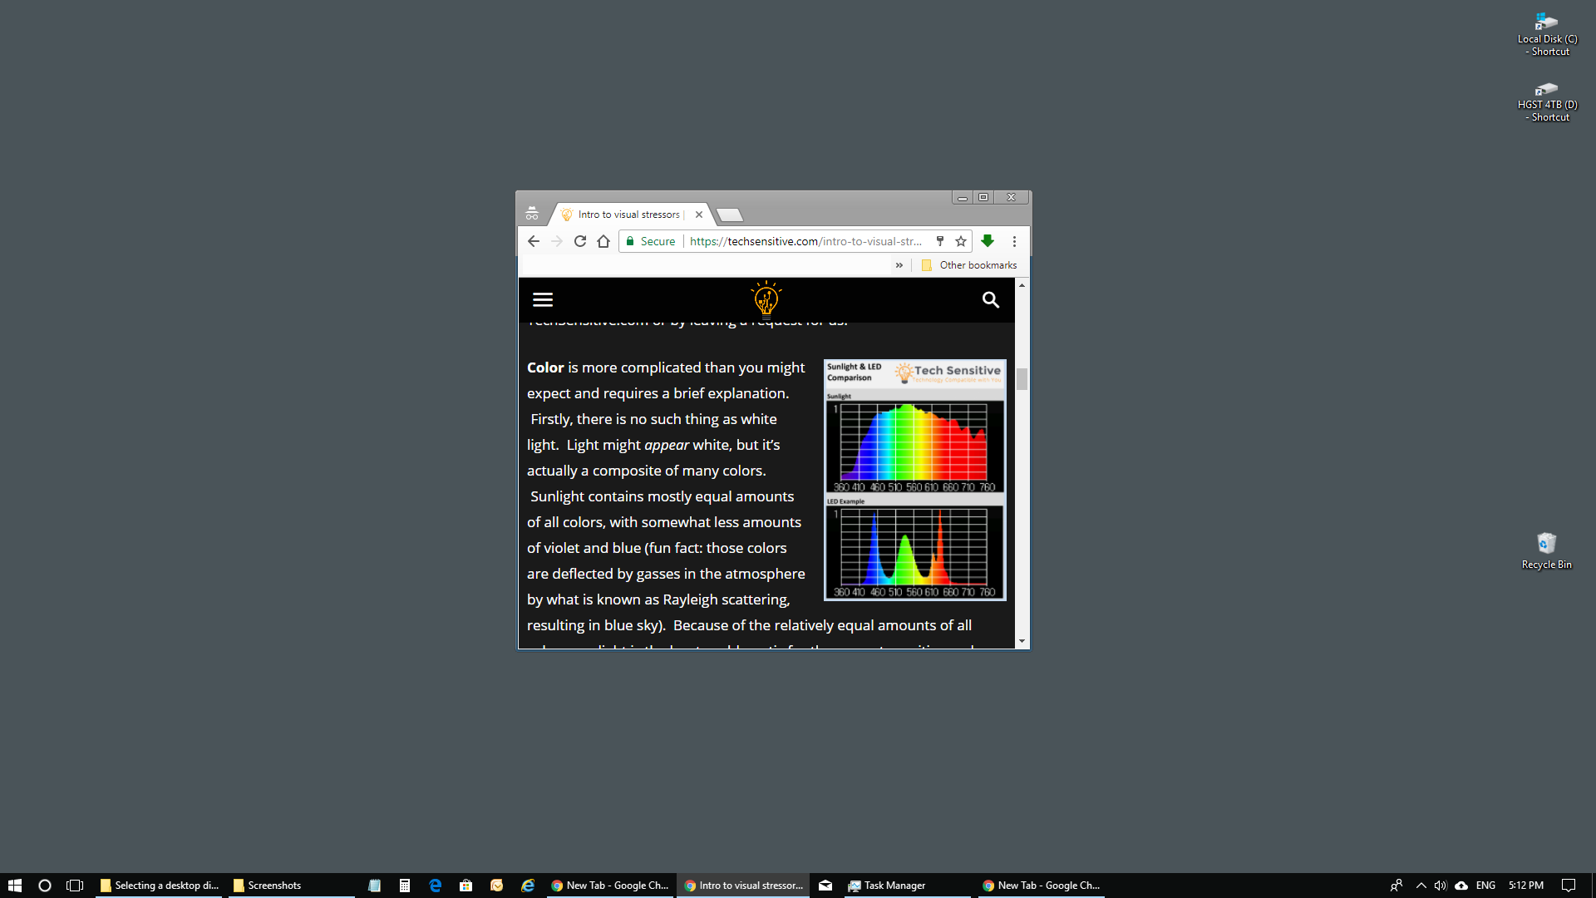1596x898 pixels.
Task: Open Chrome's three-dot menu
Action: 1014,241
